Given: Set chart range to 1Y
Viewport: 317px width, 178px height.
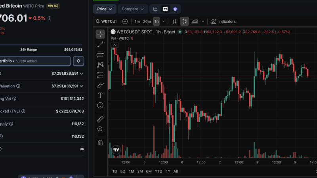Looking at the screenshot, I should point(168,171).
